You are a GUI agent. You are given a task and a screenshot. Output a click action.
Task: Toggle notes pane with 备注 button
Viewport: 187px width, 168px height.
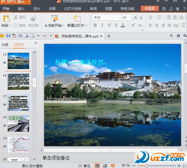click(x=84, y=166)
